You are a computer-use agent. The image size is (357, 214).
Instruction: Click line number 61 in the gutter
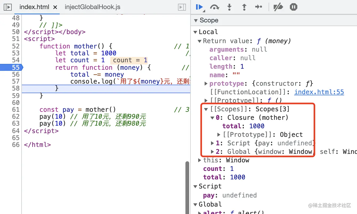click(16, 110)
